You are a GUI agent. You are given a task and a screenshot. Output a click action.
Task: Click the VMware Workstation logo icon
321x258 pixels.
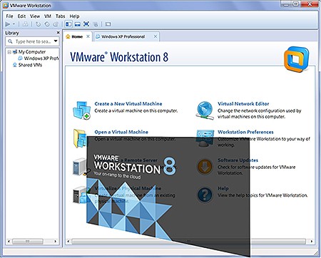(296, 59)
